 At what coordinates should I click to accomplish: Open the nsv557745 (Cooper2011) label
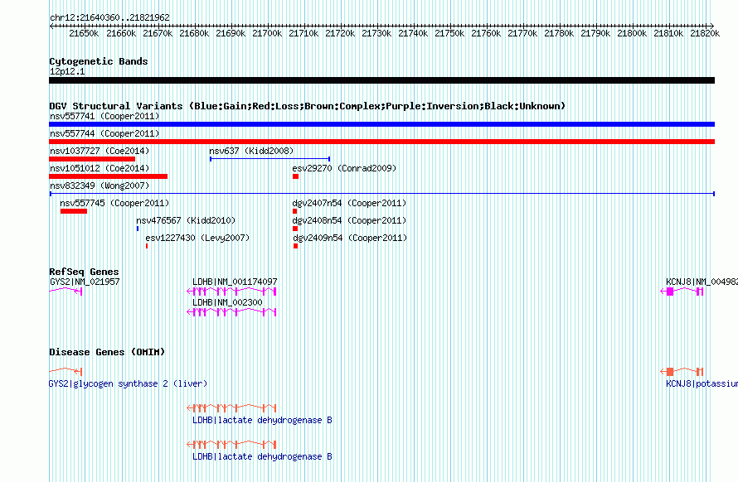click(114, 203)
